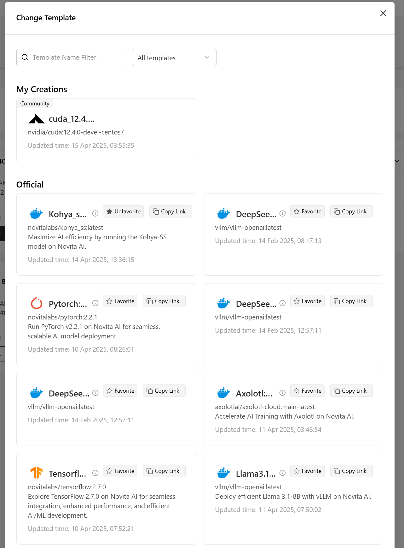Click the Llama3.1... template title
This screenshot has height=548, width=404.
(x=256, y=474)
